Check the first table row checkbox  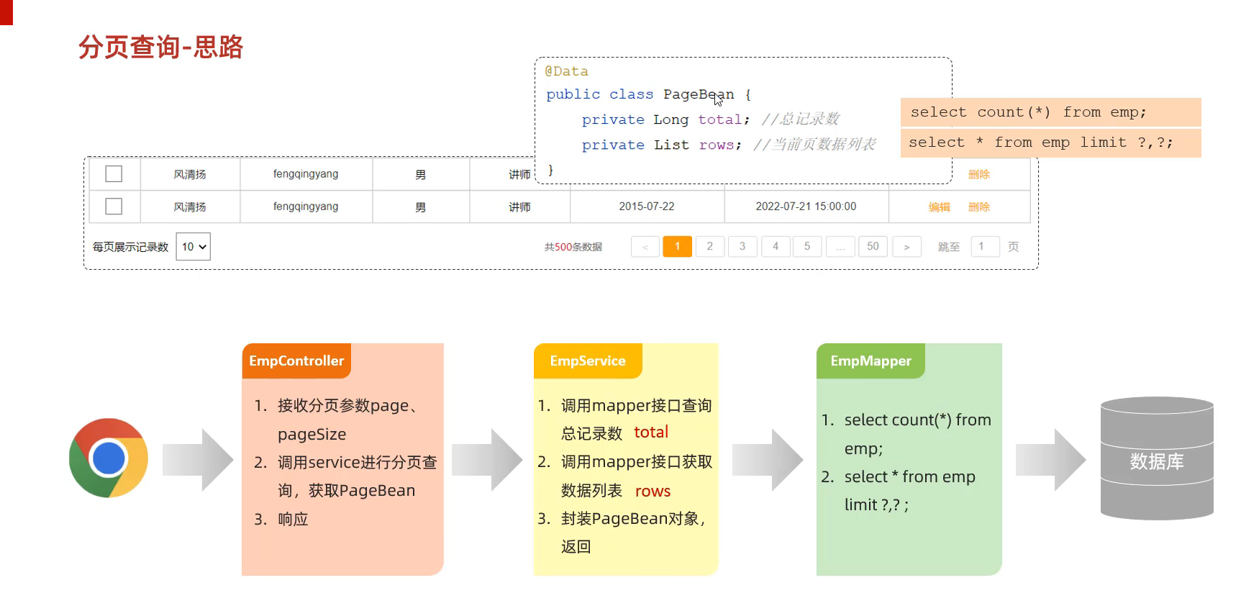pos(114,174)
